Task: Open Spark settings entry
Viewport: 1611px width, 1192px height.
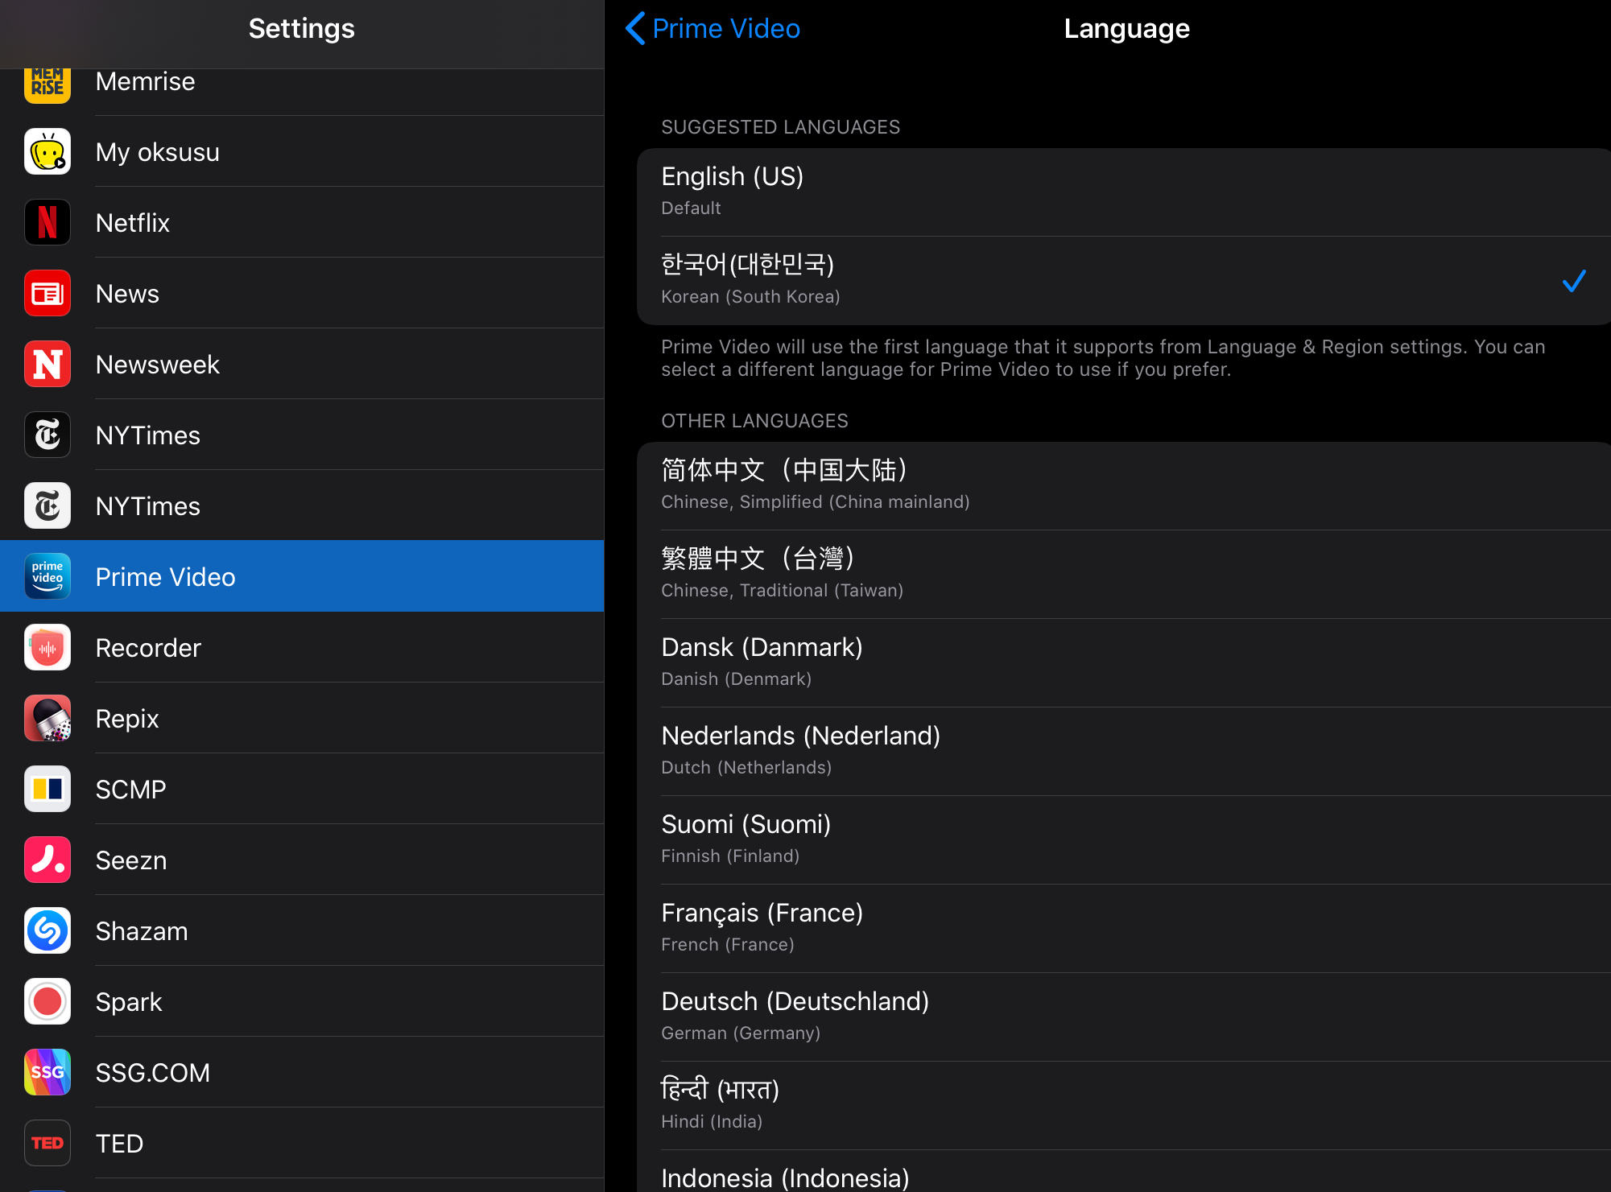Action: coord(302,1002)
